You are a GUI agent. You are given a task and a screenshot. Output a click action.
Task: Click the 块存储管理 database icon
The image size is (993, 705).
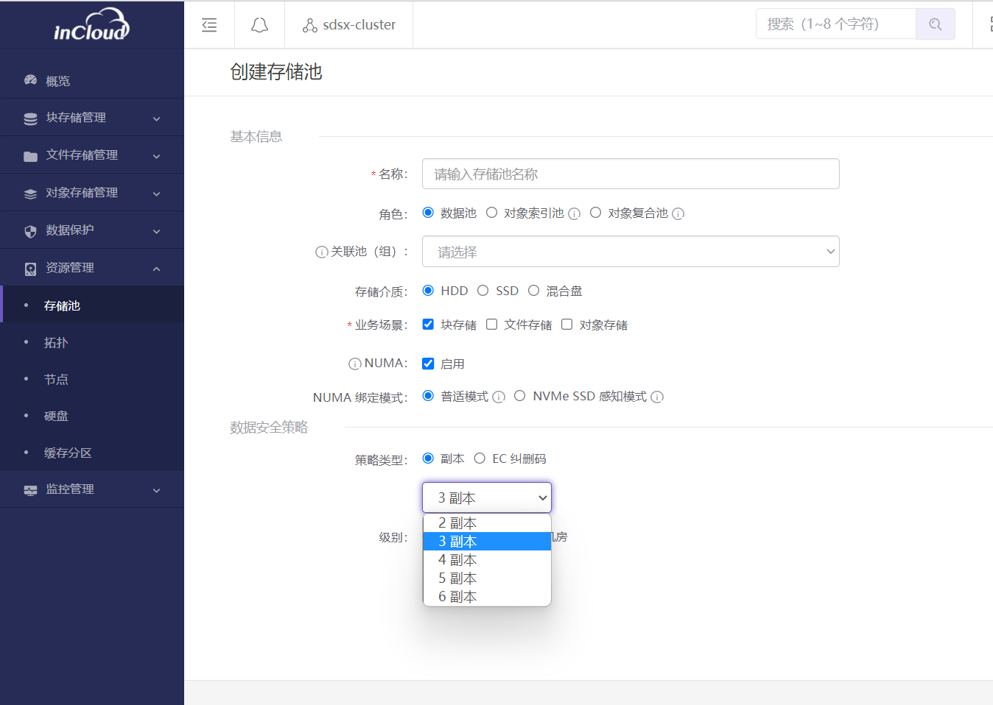click(30, 118)
